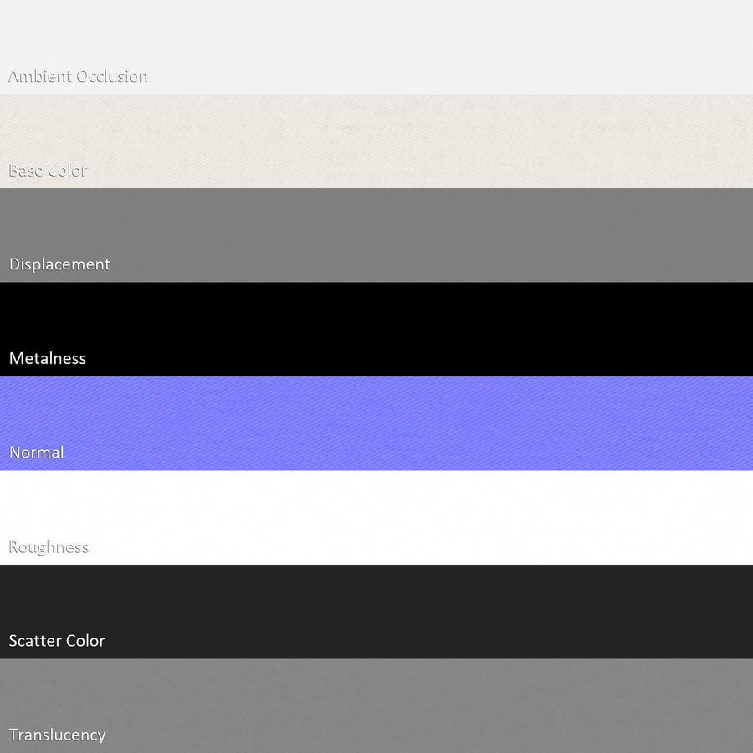
Task: Click the Metalness label
Action: coord(48,358)
